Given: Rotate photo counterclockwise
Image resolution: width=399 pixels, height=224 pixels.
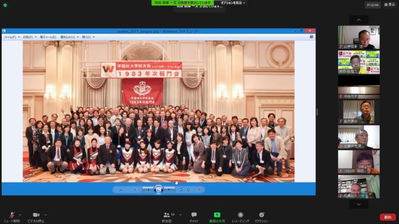Looking at the screenshot, I should [181, 190].
